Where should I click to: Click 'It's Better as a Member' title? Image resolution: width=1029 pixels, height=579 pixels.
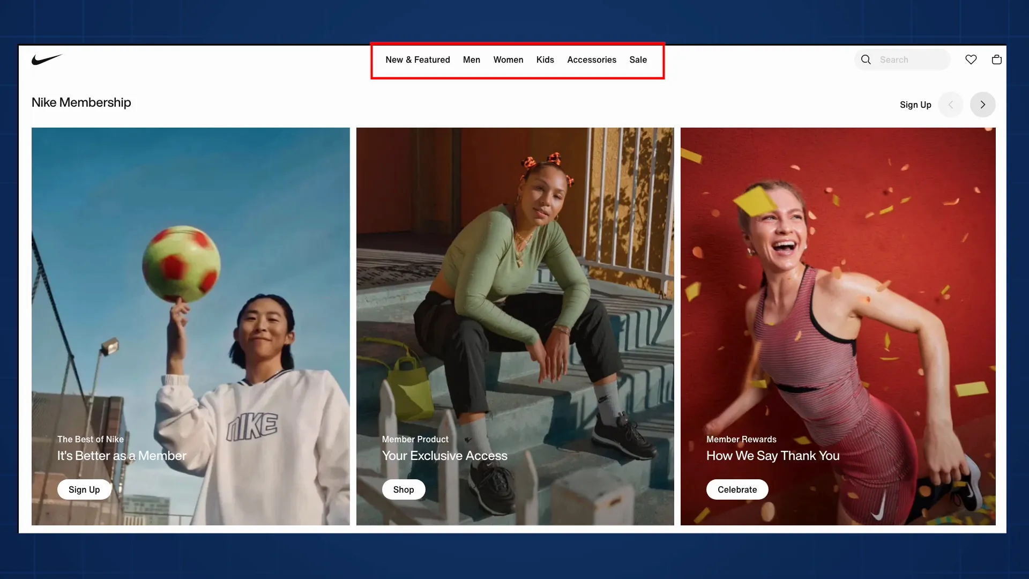122,456
